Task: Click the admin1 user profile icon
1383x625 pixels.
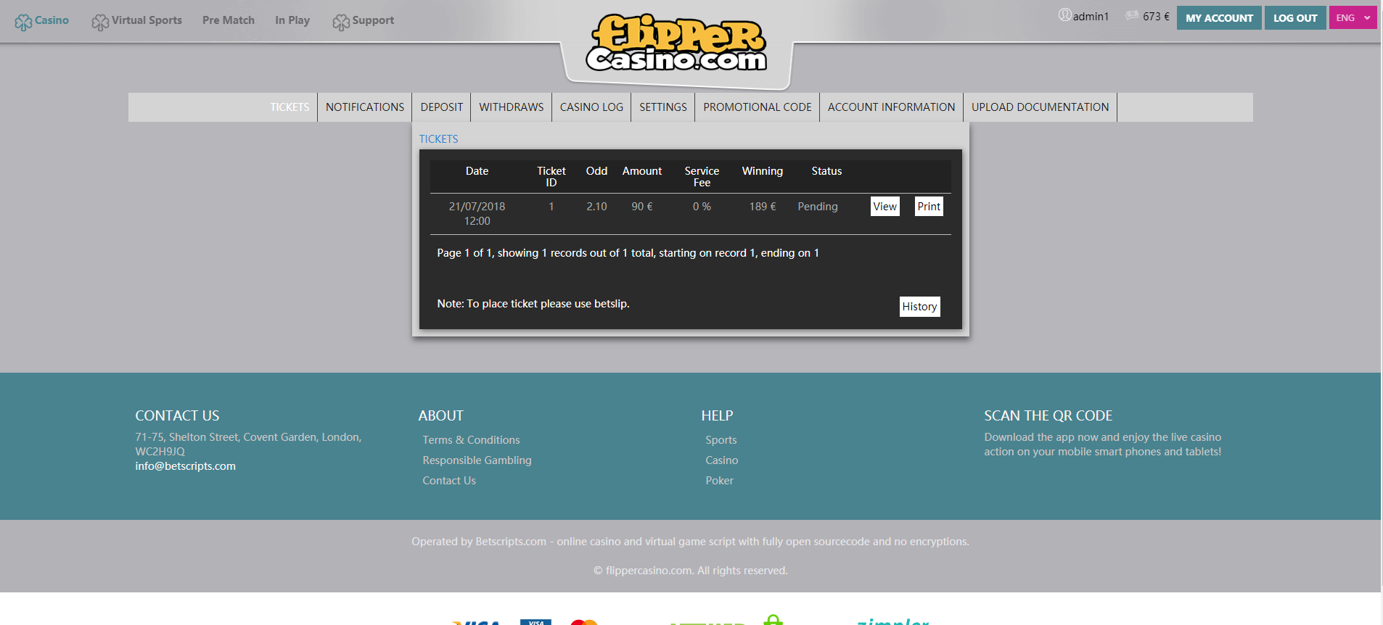Action: coord(1064,15)
